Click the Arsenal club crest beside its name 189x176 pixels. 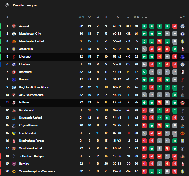14,26
